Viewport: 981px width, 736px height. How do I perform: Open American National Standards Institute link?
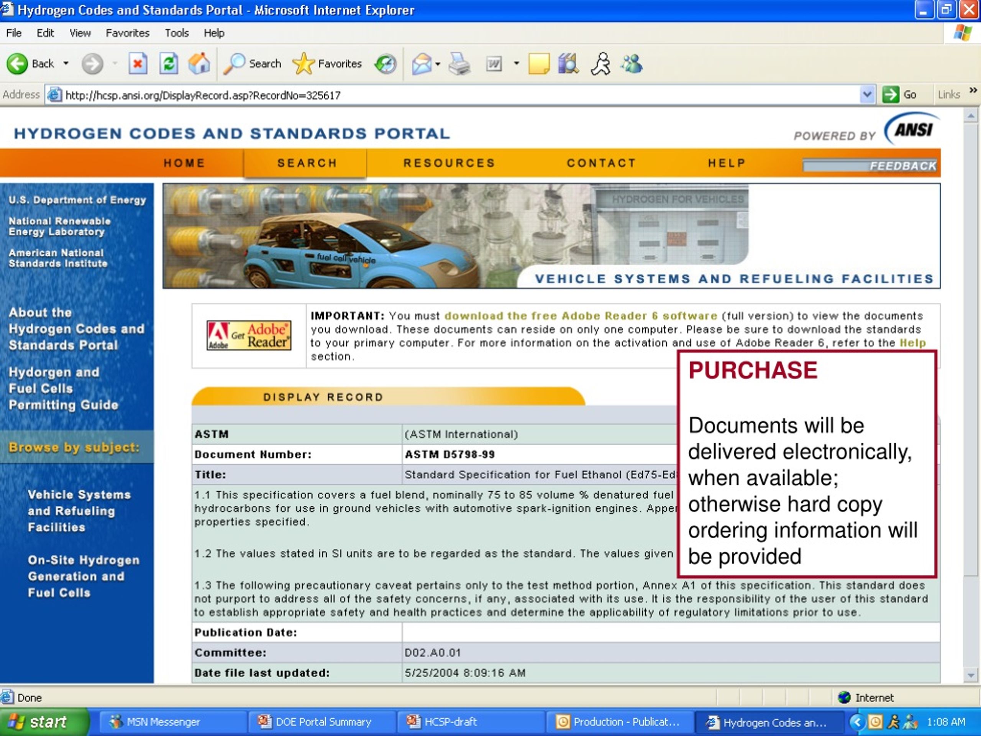[x=57, y=258]
